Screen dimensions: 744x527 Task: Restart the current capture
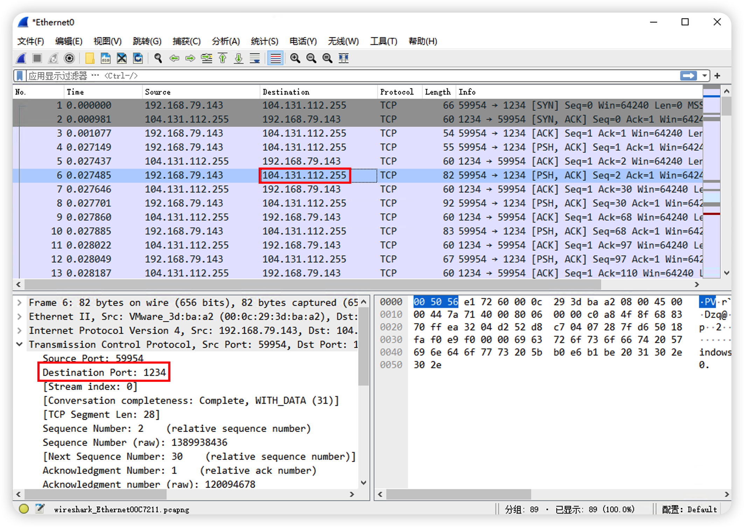(x=53, y=58)
